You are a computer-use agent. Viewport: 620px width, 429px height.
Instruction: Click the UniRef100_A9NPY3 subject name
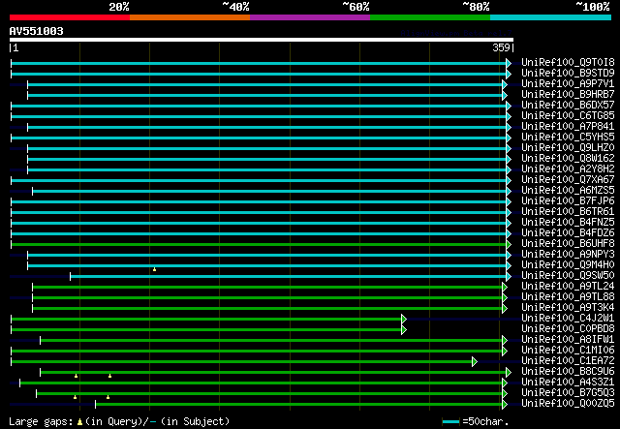coord(568,255)
